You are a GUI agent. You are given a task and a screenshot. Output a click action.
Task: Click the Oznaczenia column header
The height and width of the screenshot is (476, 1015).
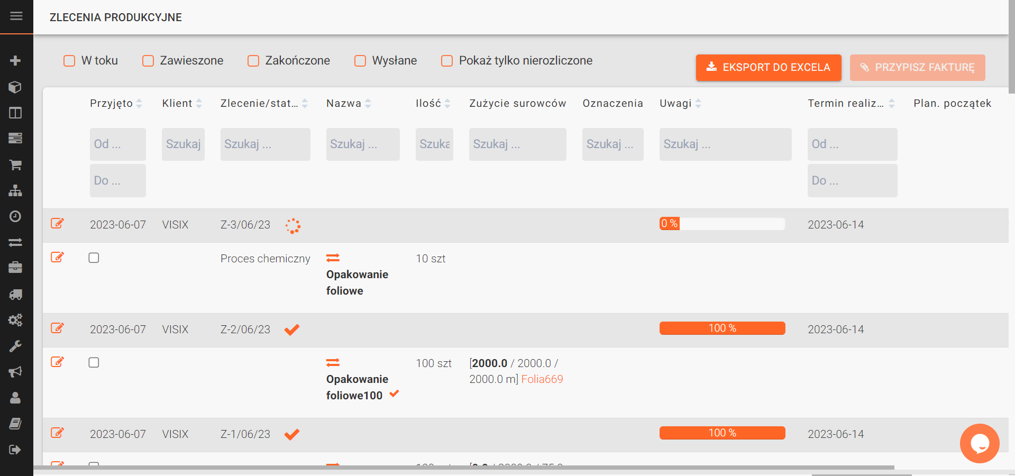click(612, 104)
